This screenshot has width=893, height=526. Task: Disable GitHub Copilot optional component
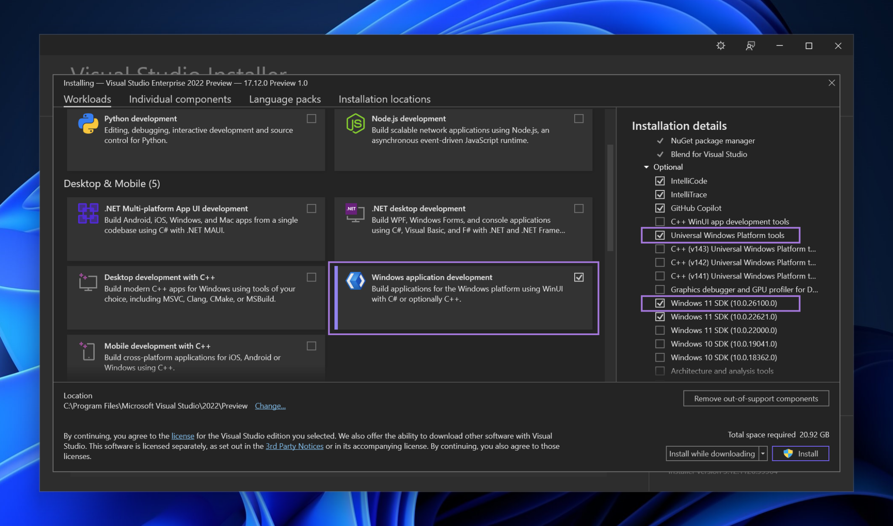click(x=660, y=208)
